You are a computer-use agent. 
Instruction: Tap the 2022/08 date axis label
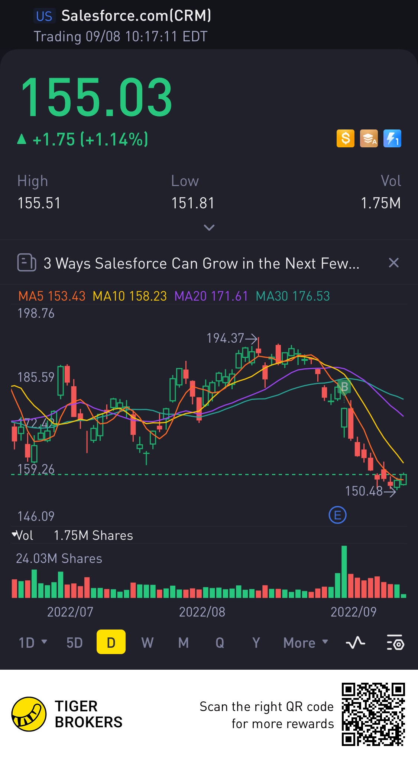(x=202, y=612)
